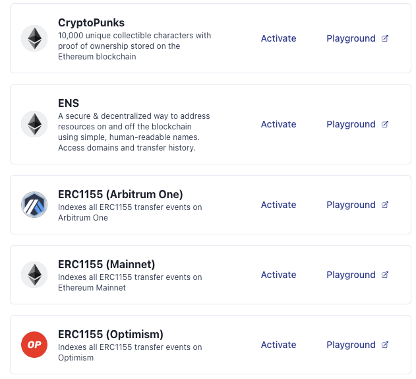The width and height of the screenshot is (416, 379).
Task: Click the CryptoPunks Ethereum logo icon
Action: (34, 38)
